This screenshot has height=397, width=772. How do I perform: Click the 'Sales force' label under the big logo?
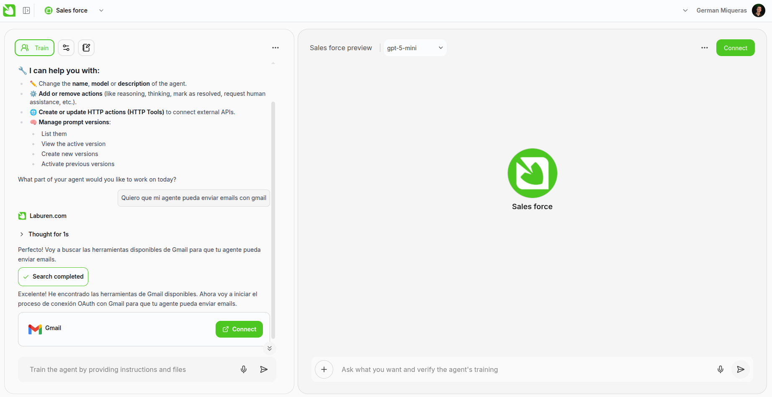(532, 207)
